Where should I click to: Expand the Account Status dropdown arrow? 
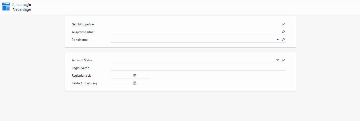pos(278,60)
